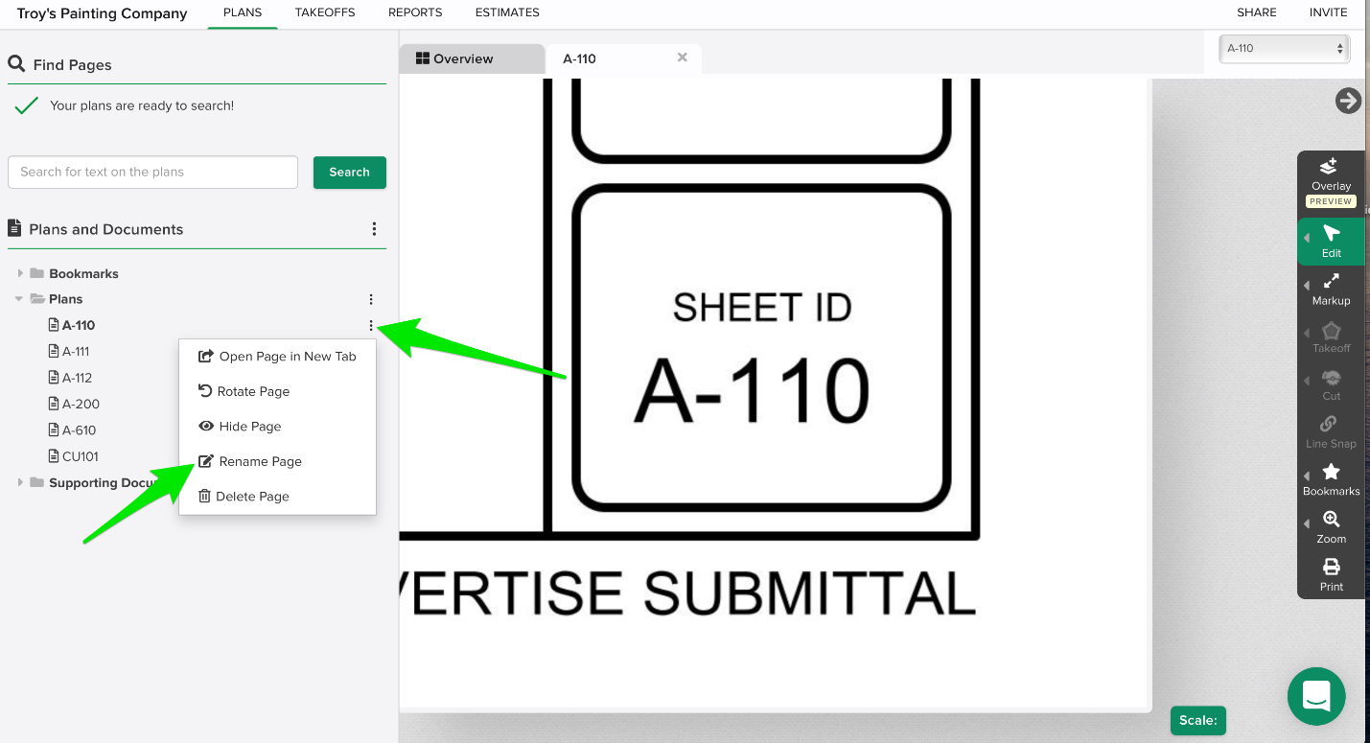Expand the Zoom tool flyout arrow
Viewport: 1370px width, 743px height.
(1307, 523)
